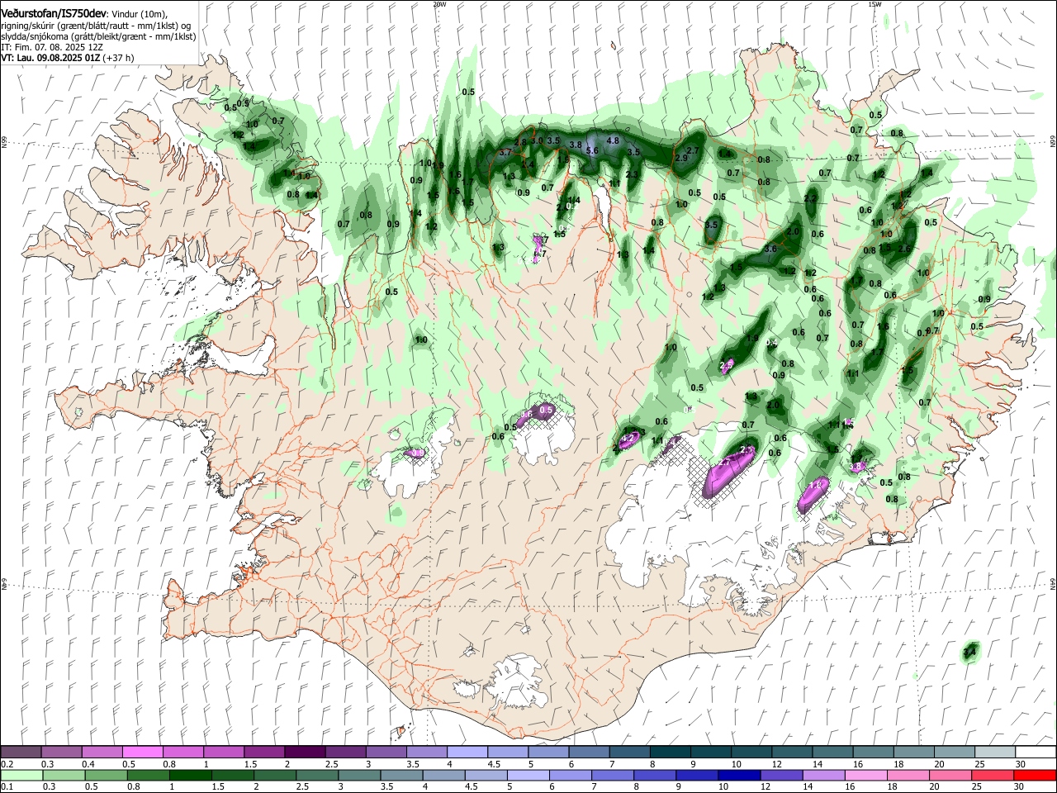This screenshot has width=1057, height=793.
Task: Select rain legend swatch starting at 25
Action: [992, 775]
